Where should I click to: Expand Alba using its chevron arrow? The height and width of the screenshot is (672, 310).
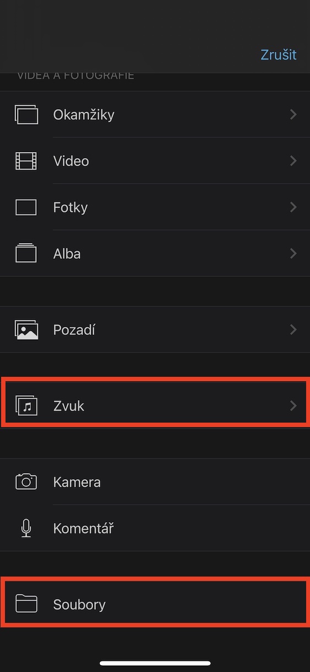[x=293, y=254]
